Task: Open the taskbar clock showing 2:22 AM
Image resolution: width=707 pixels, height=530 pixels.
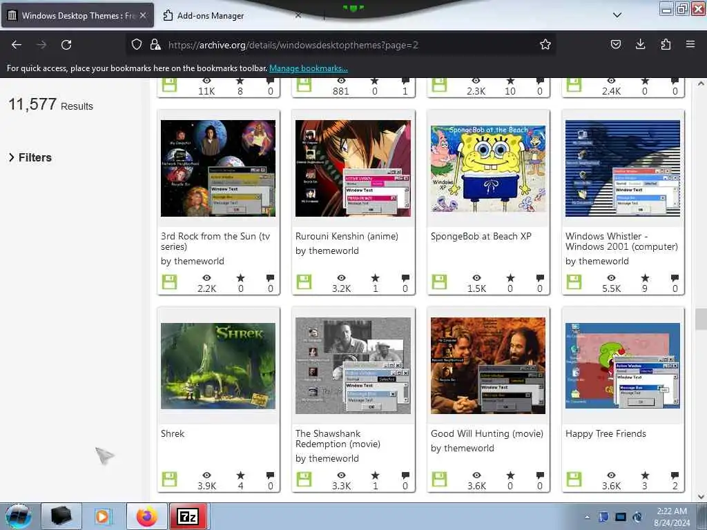Action: (672, 517)
